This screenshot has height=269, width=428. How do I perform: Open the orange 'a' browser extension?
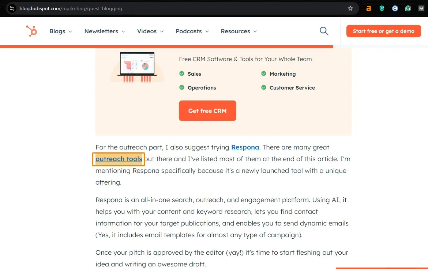click(x=368, y=8)
